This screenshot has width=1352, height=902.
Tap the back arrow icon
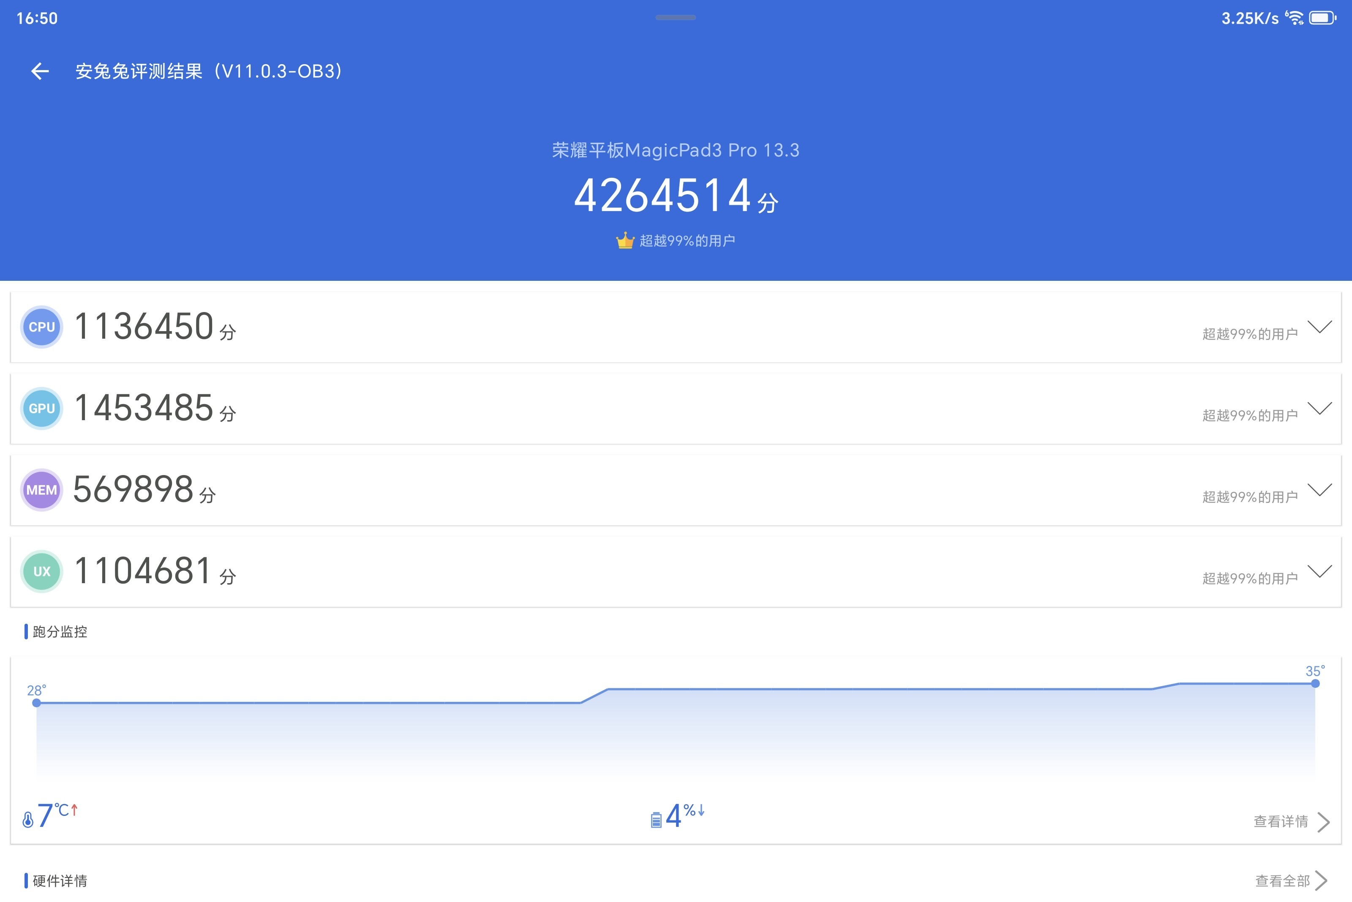[x=40, y=71]
